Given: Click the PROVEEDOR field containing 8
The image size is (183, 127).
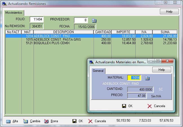Looking at the screenshot, I should [81, 20].
